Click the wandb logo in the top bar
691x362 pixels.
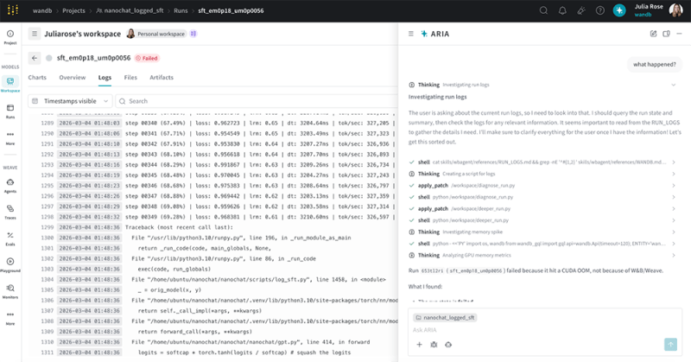click(x=13, y=10)
